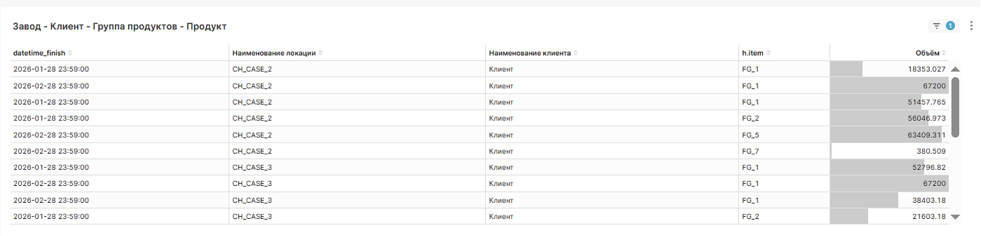Click the blue filter count badge
The image size is (981, 236).
pos(950,26)
